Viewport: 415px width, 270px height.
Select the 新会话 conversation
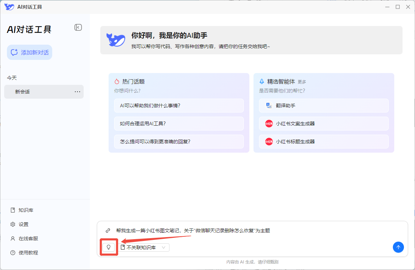tap(44, 92)
